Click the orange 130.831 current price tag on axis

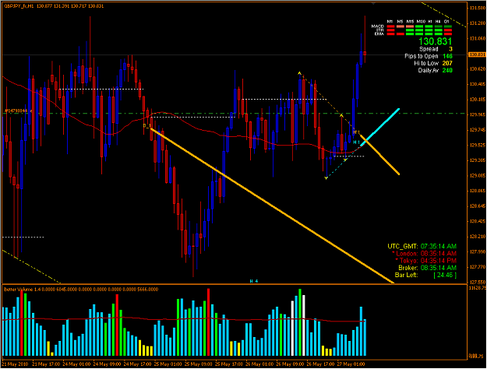click(x=477, y=54)
